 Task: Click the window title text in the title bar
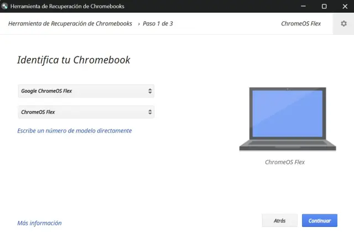click(x=67, y=6)
